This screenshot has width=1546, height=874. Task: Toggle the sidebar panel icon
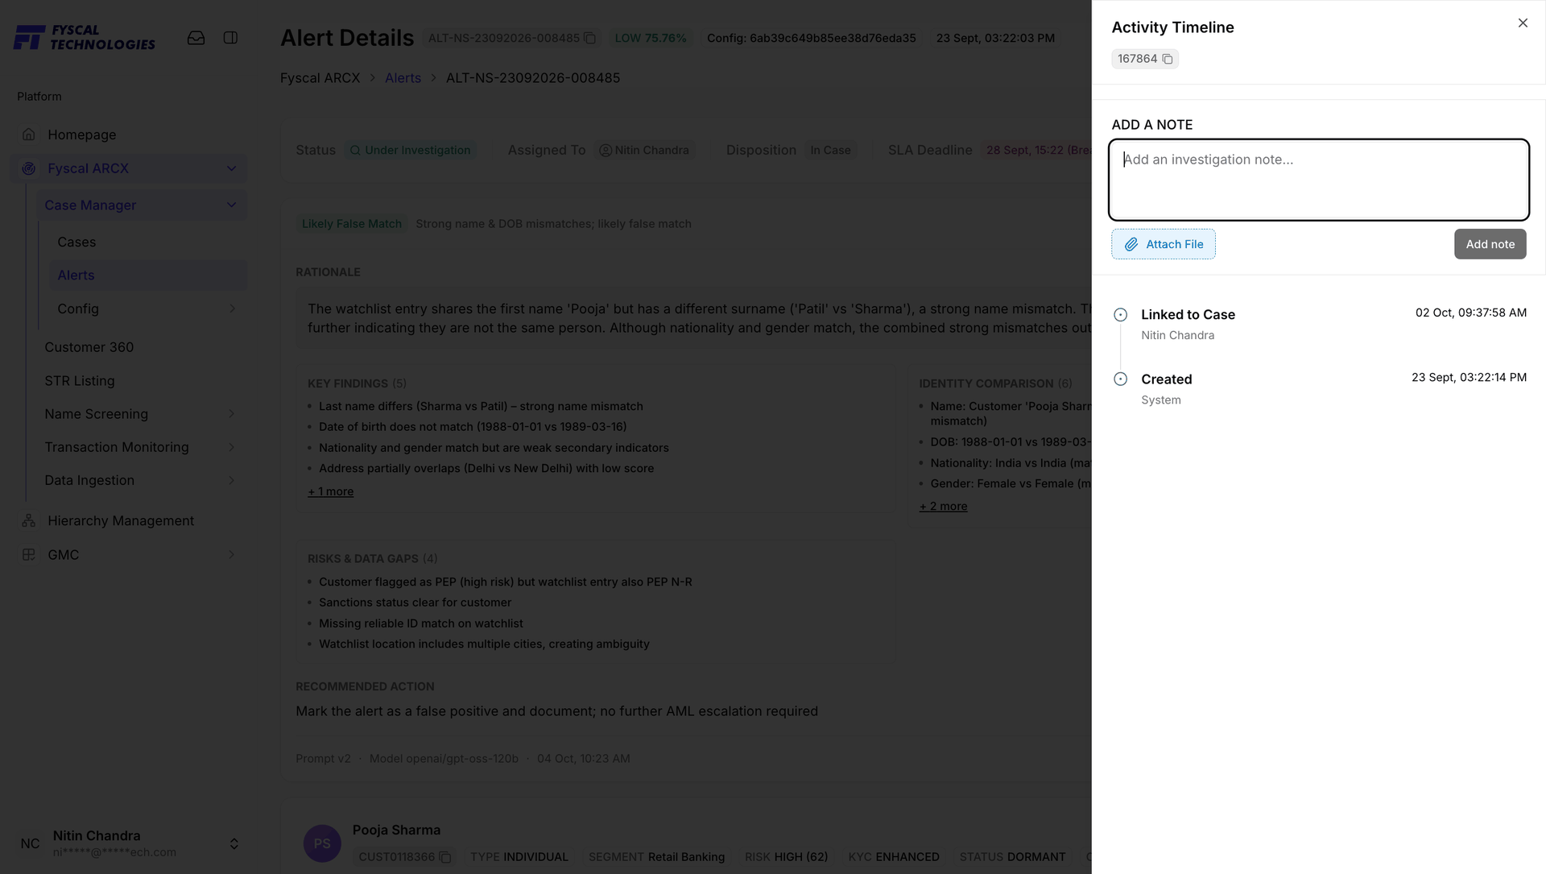click(x=230, y=38)
